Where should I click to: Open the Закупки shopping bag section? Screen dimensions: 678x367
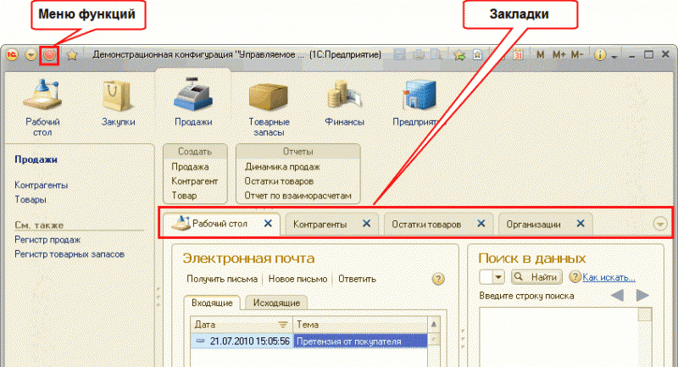pos(118,103)
